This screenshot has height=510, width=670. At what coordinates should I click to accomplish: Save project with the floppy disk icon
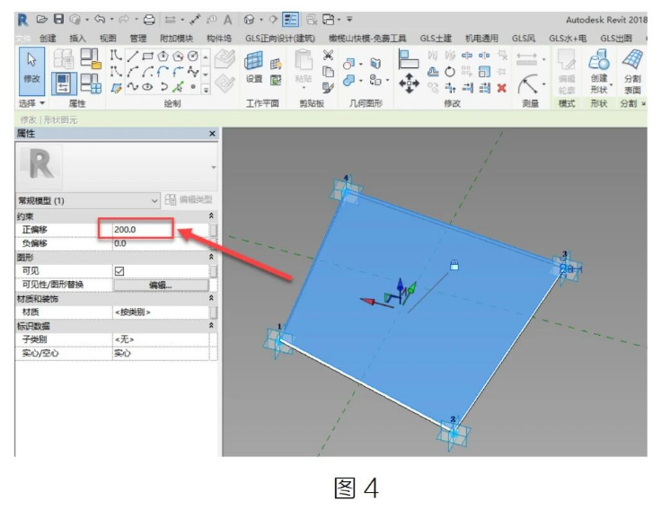58,19
